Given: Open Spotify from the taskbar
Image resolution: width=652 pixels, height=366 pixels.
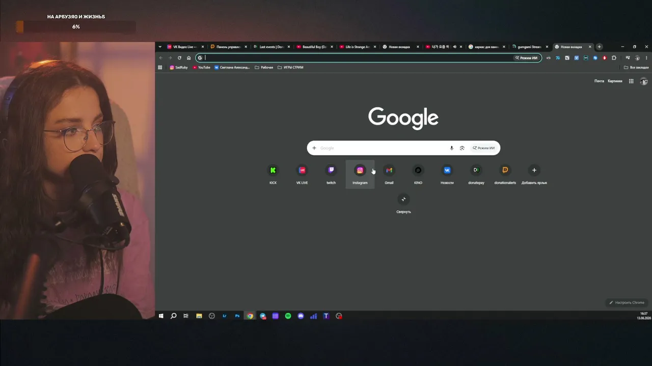Looking at the screenshot, I should [x=288, y=316].
